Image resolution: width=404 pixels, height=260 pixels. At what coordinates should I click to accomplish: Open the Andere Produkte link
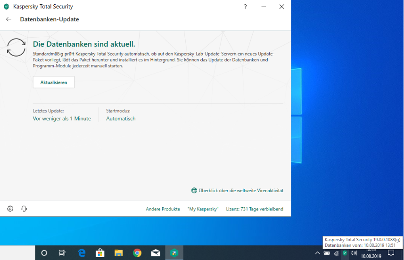pyautogui.click(x=163, y=209)
